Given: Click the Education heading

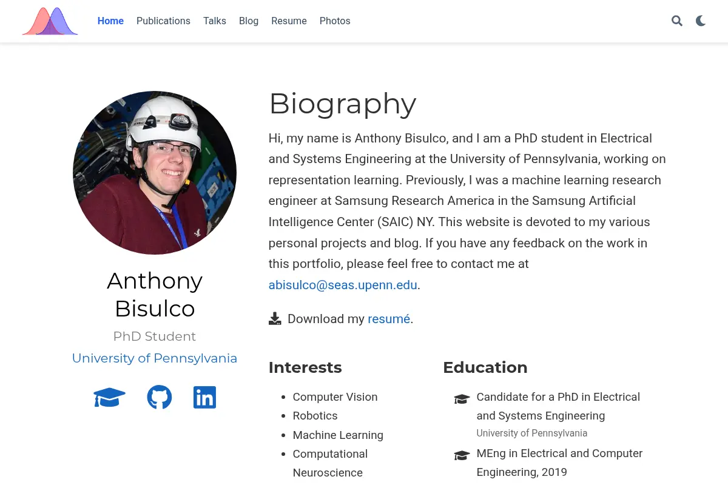Looking at the screenshot, I should 485,367.
